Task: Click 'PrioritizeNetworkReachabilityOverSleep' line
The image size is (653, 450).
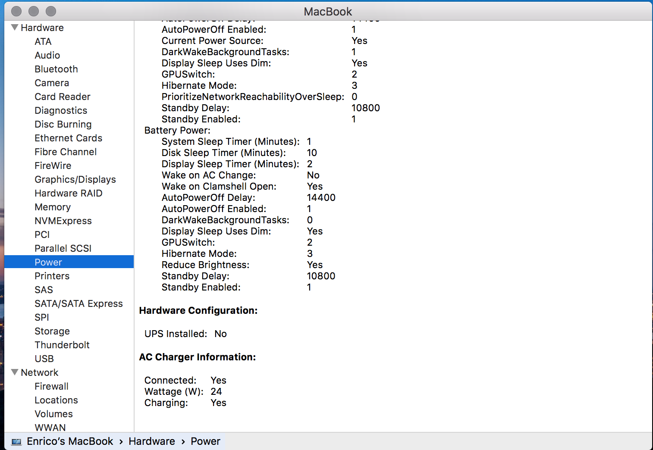Action: (260, 97)
